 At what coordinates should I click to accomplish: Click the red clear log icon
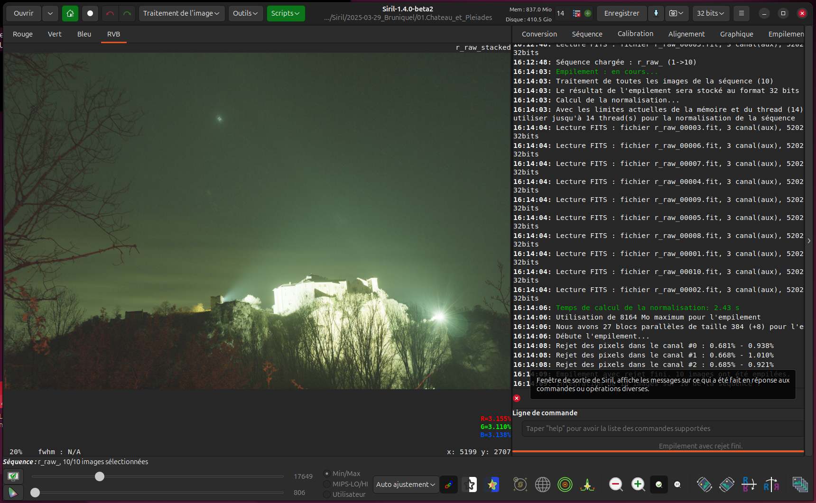point(517,398)
